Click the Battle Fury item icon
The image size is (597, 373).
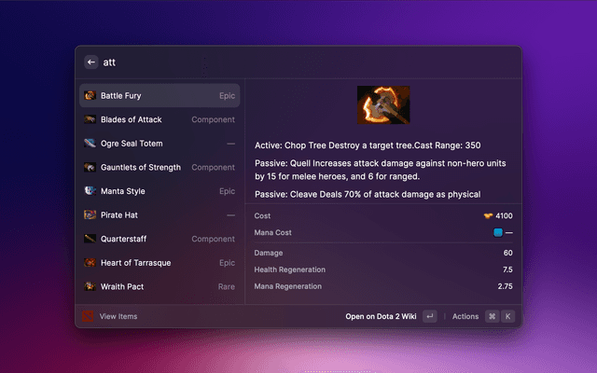[90, 95]
